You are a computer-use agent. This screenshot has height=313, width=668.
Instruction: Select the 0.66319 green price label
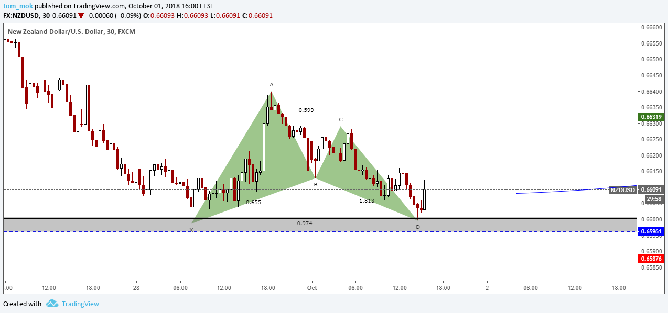click(652, 117)
